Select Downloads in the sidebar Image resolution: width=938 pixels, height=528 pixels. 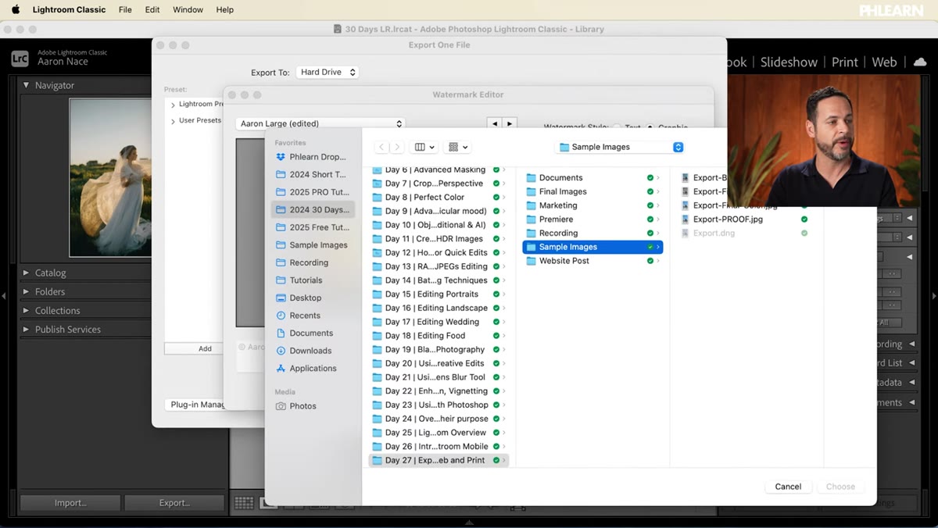click(x=311, y=351)
